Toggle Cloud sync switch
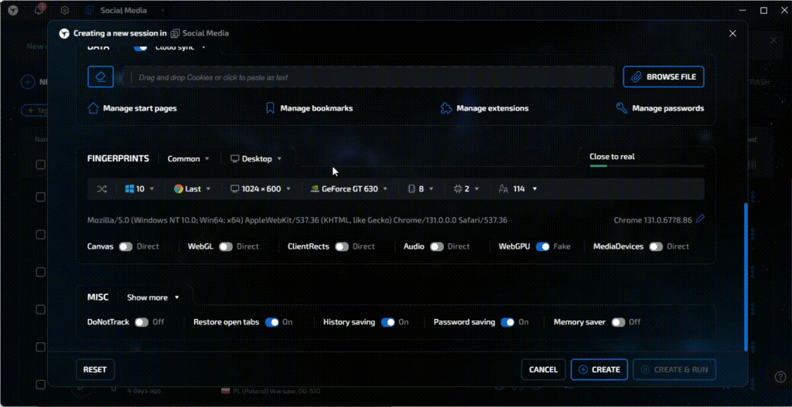 coord(141,47)
